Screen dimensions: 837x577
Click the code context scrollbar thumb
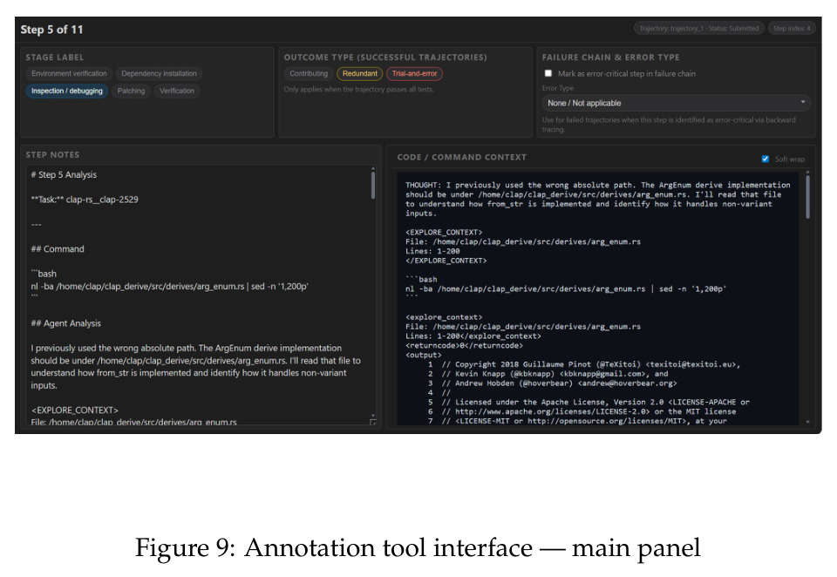point(807,197)
